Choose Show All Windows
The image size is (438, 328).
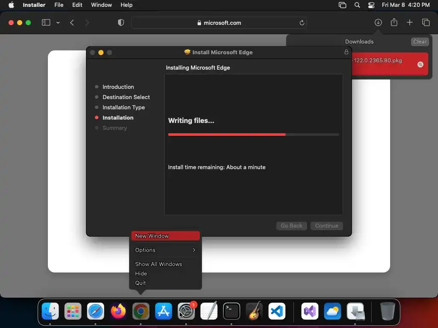pyautogui.click(x=165, y=264)
